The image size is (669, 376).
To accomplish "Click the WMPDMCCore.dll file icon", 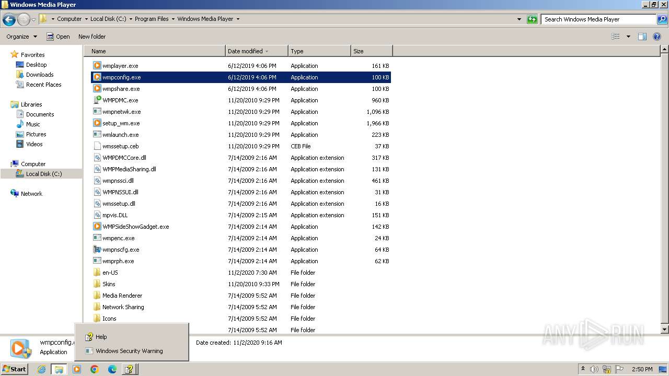I will point(97,158).
